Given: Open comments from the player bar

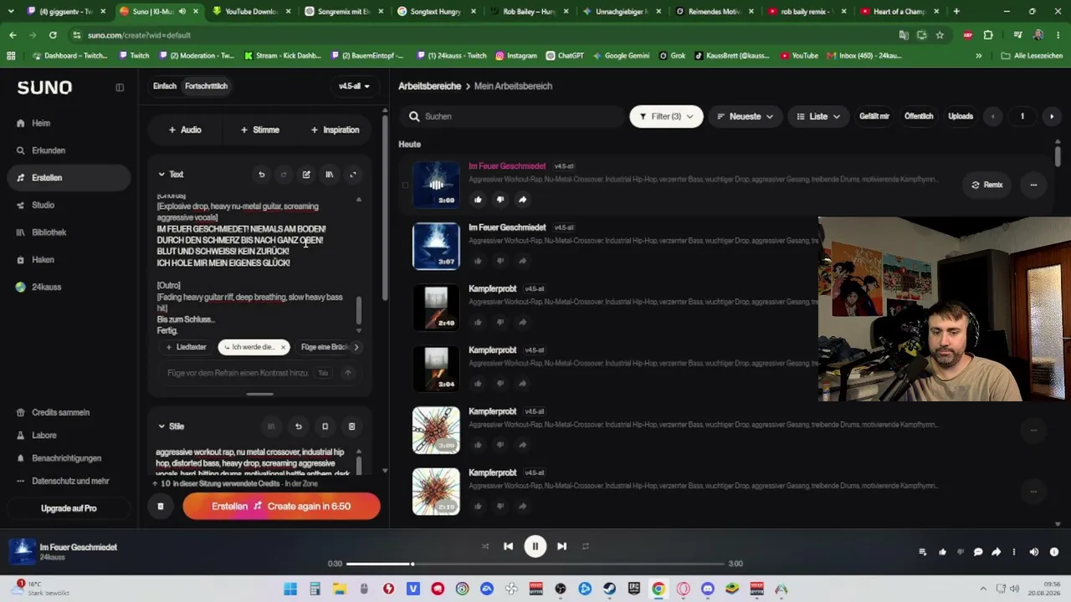Looking at the screenshot, I should [x=978, y=552].
